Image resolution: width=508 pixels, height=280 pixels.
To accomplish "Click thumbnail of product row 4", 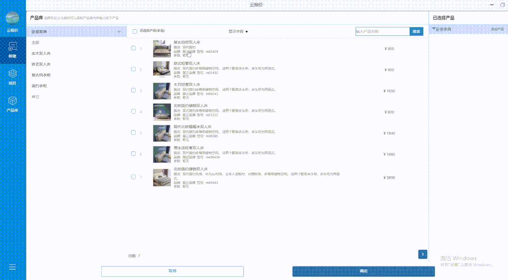I will (161, 112).
